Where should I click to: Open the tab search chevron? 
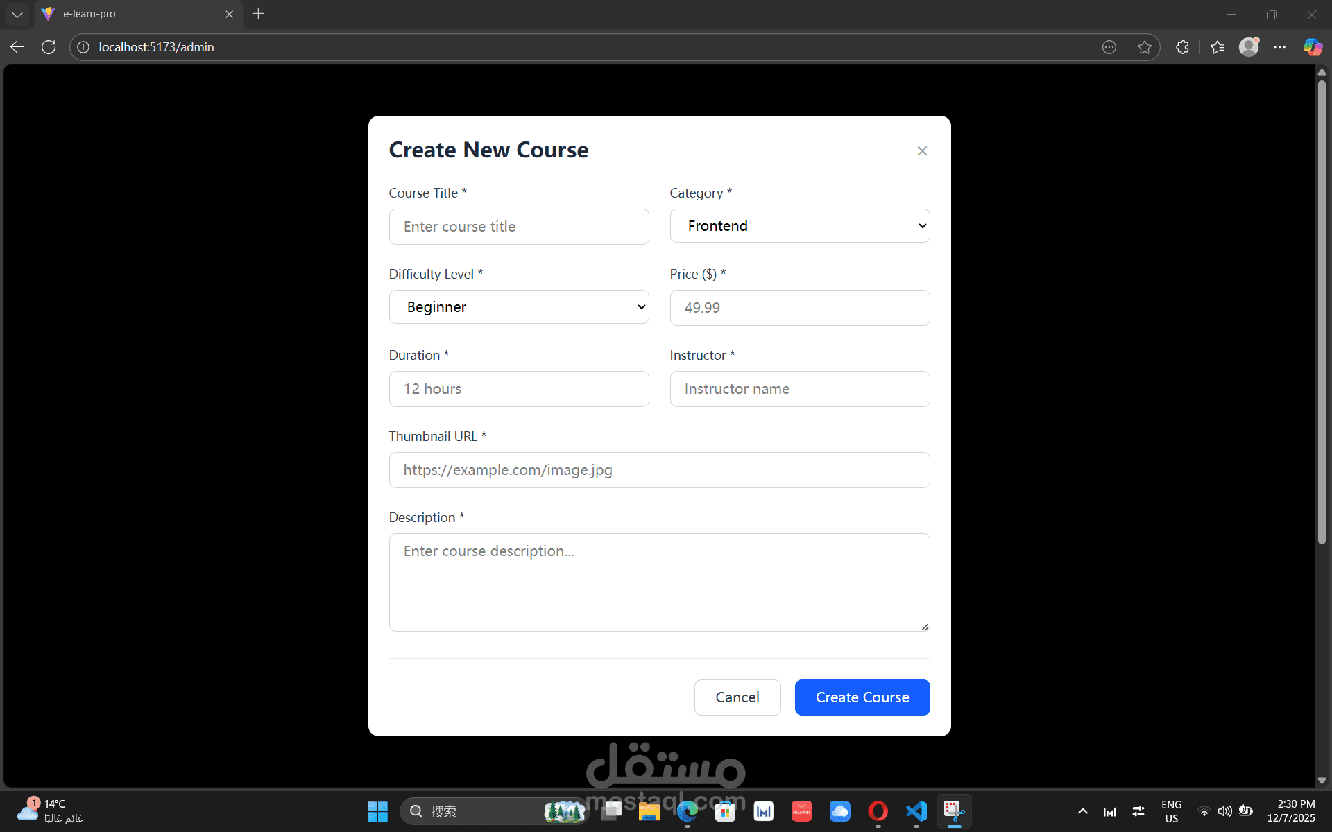click(17, 14)
